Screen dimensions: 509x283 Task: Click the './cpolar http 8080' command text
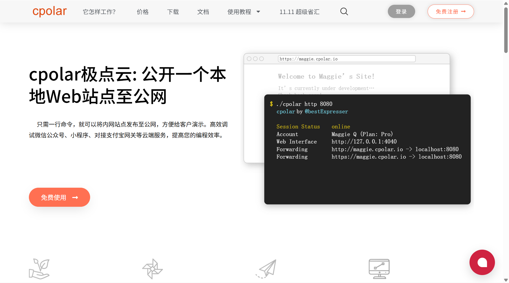[304, 104]
